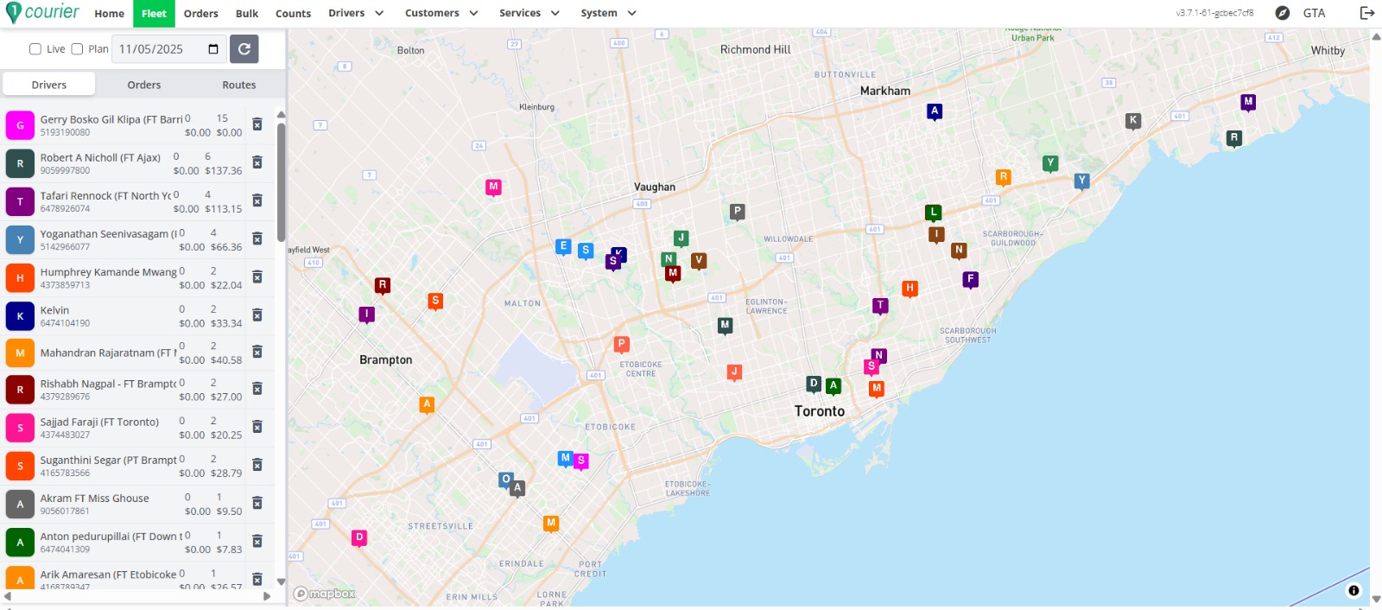1382x610 pixels.
Task: Click the logout icon at top right
Action: [1366, 13]
